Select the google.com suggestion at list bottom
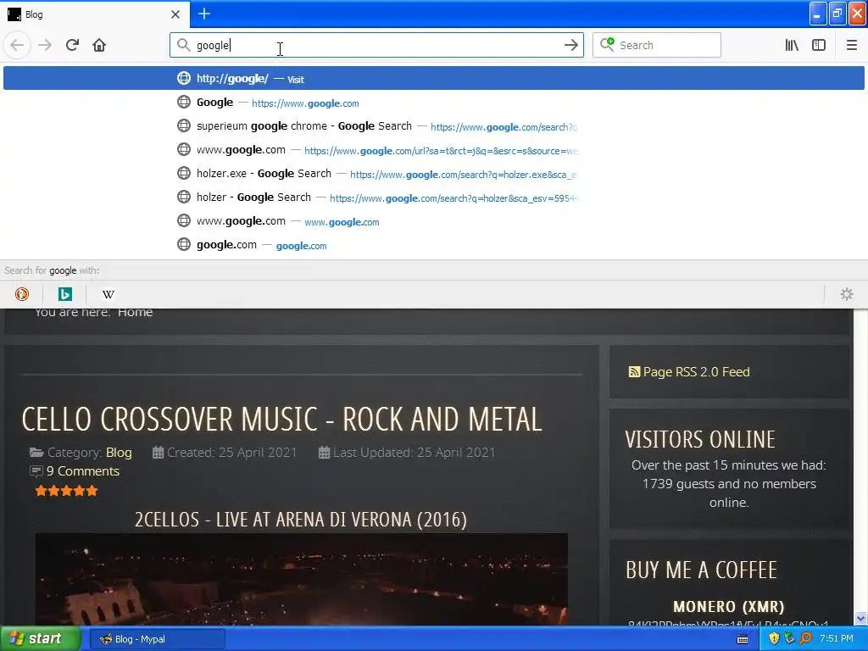 click(x=434, y=245)
